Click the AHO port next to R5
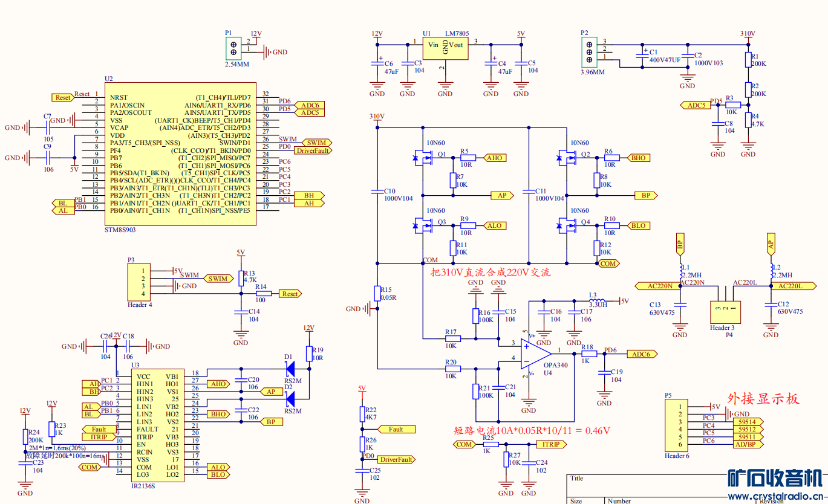Screen dimensions: 828x504 coord(495,158)
